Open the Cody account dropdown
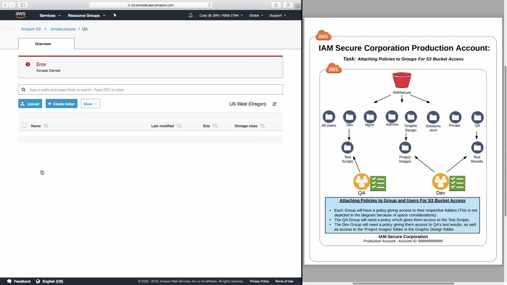The width and height of the screenshot is (507, 285). (x=221, y=15)
